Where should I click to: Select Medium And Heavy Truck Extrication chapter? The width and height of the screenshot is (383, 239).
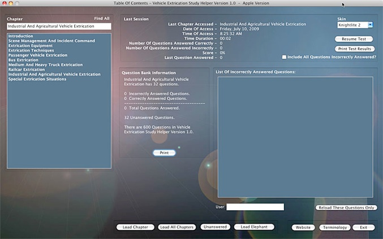45,64
